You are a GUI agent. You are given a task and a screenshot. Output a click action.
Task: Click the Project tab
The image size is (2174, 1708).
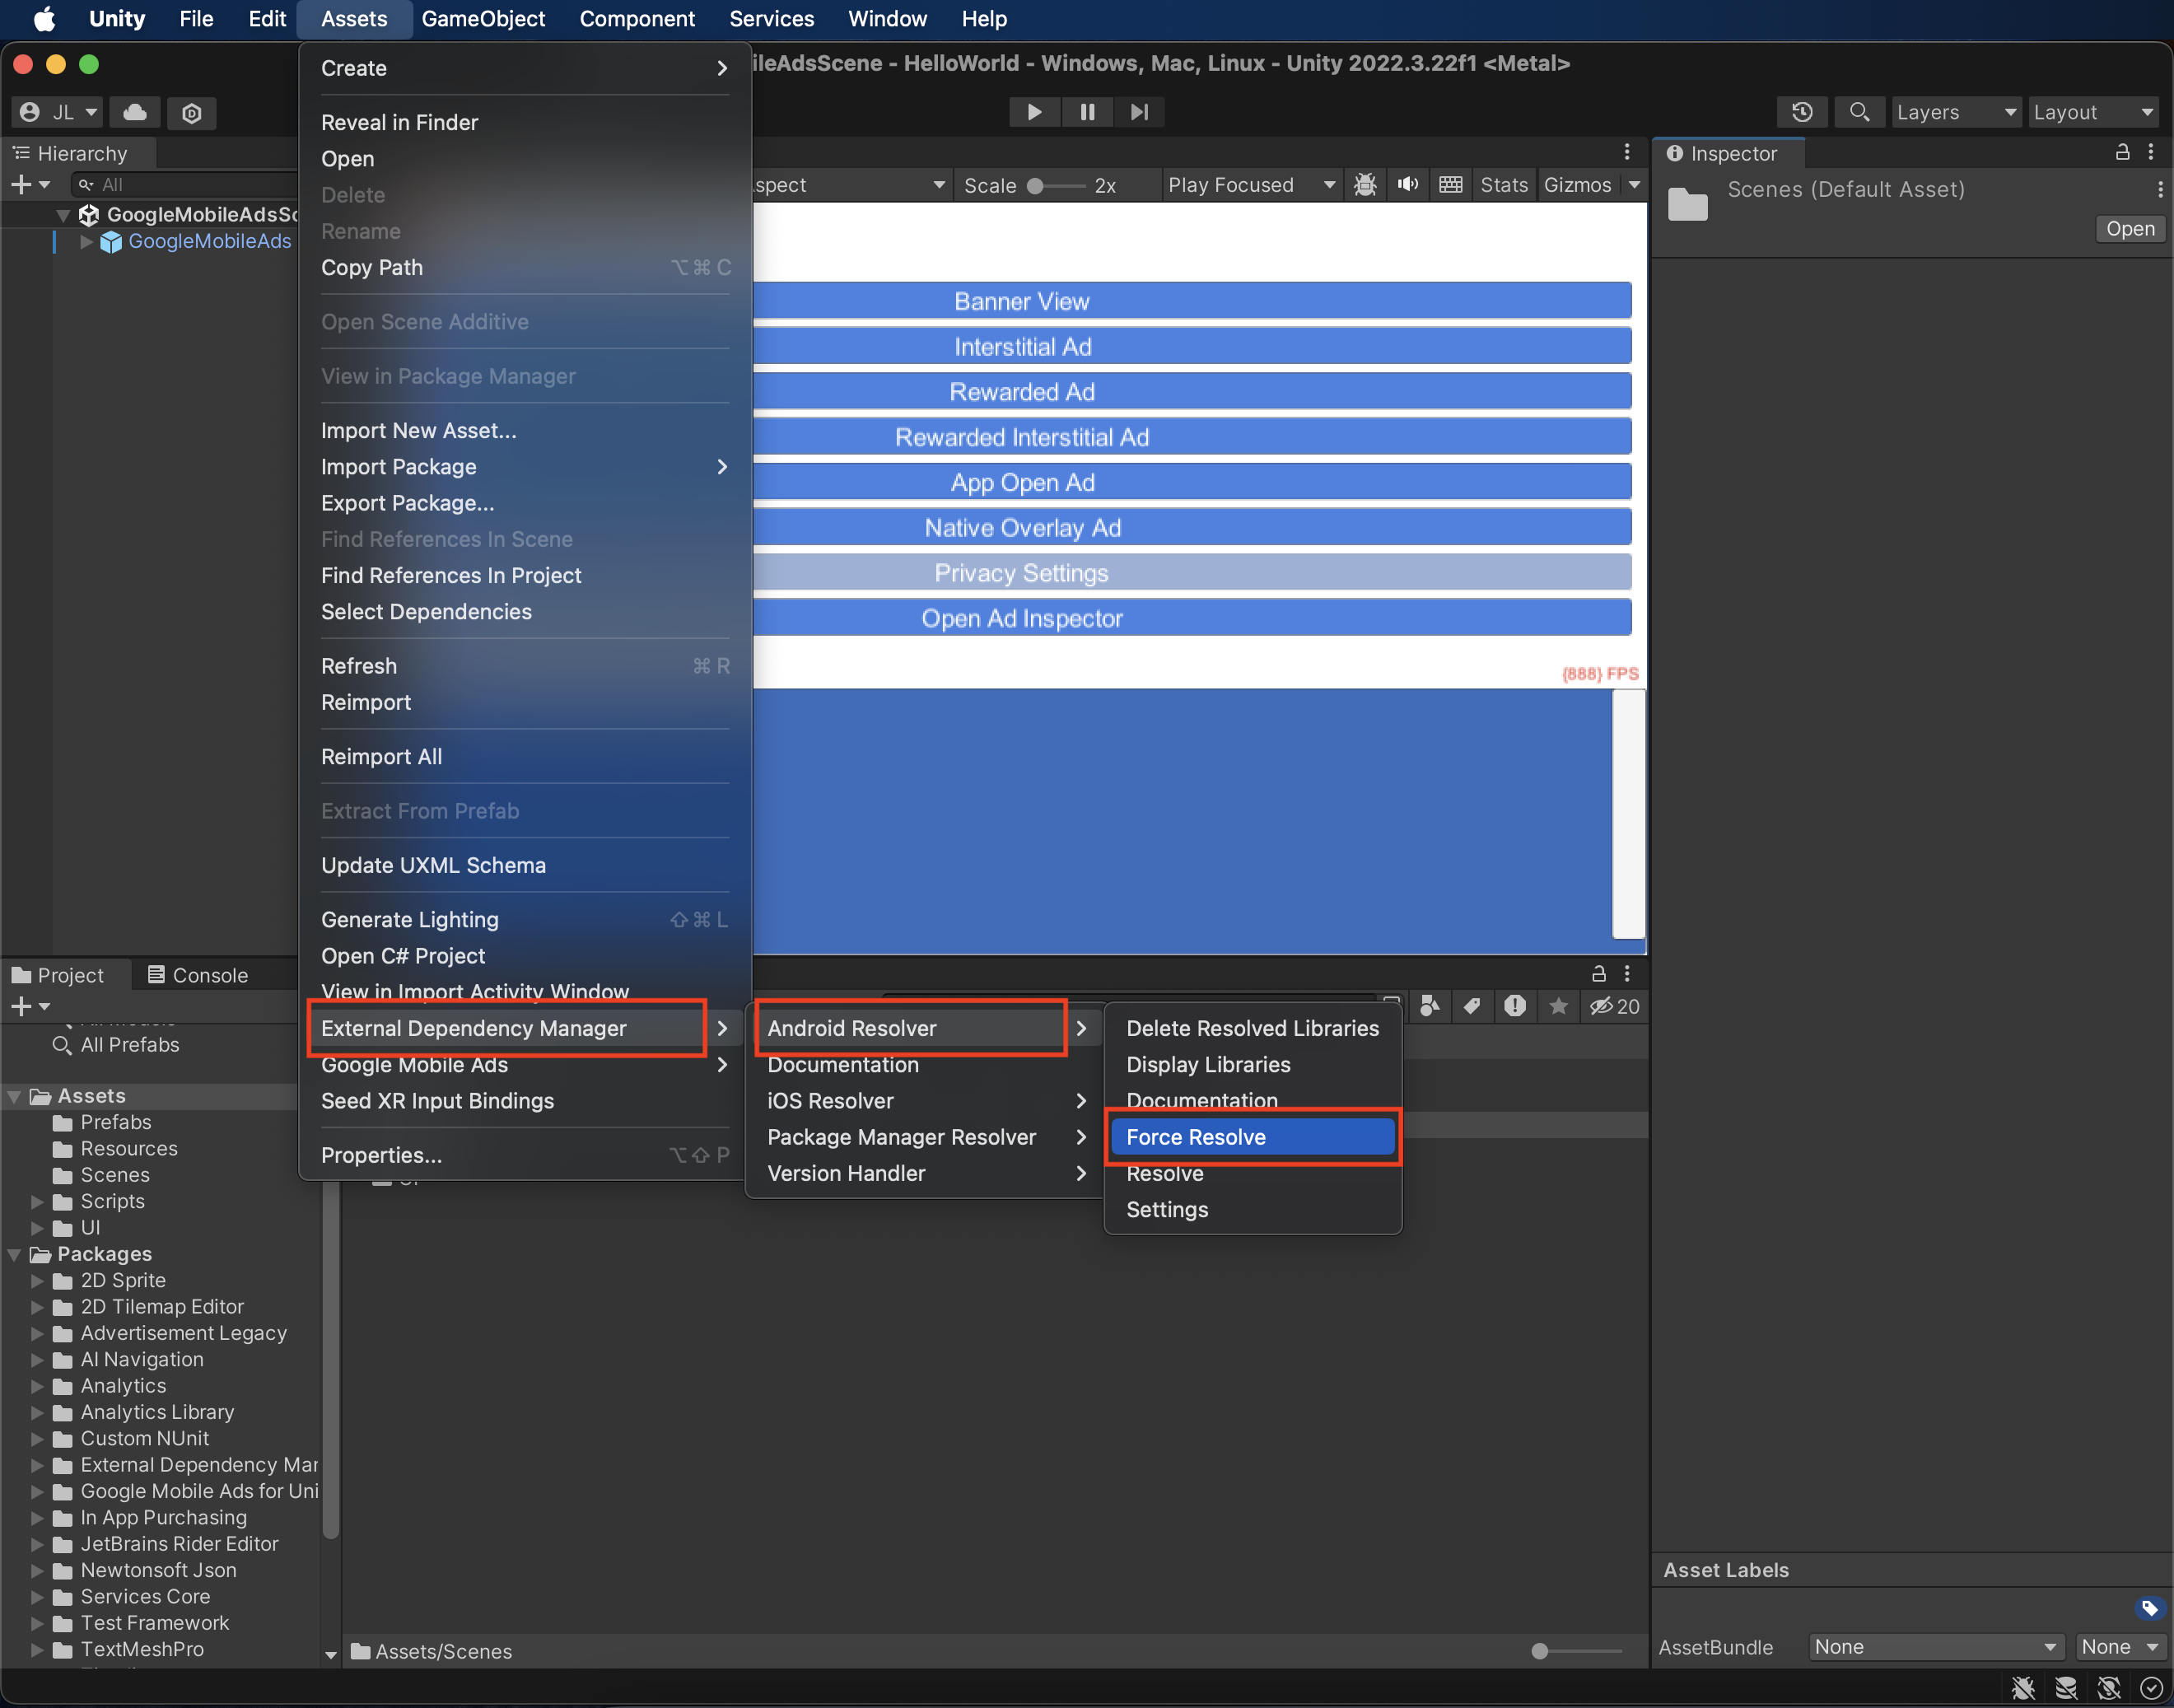click(x=67, y=973)
